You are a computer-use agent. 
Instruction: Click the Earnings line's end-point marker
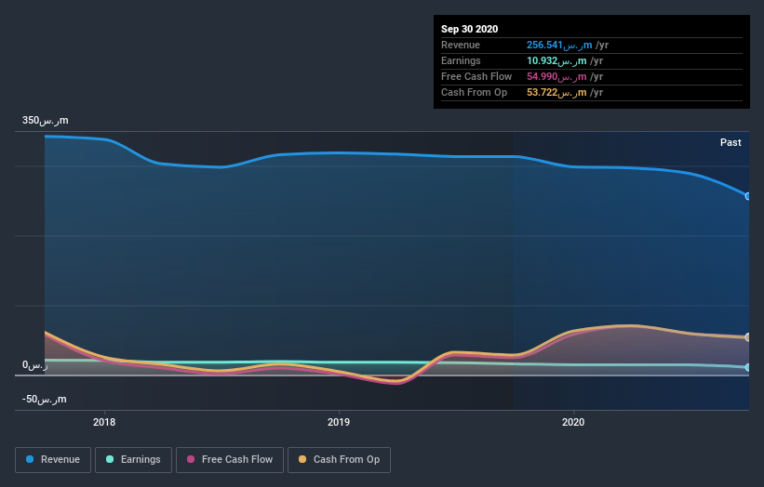coord(748,367)
